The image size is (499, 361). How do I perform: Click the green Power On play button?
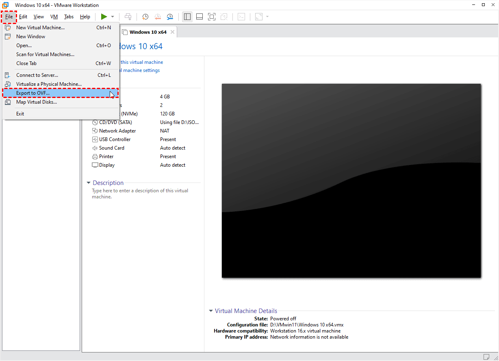point(104,17)
